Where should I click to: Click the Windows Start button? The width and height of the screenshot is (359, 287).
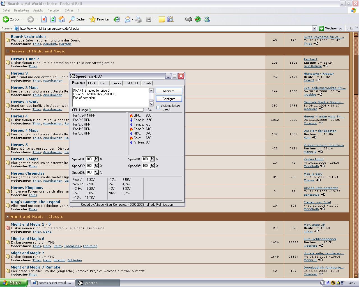13,283
